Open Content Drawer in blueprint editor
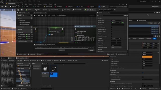Viewport: 161px width, 90px height. tap(21, 54)
